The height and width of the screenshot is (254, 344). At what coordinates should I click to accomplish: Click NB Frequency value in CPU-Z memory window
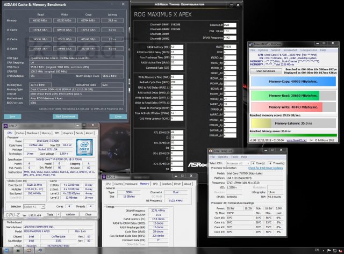pos(176,200)
